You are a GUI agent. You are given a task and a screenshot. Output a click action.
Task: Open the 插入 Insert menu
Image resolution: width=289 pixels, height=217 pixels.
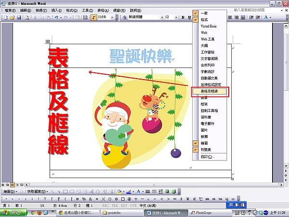56,10
